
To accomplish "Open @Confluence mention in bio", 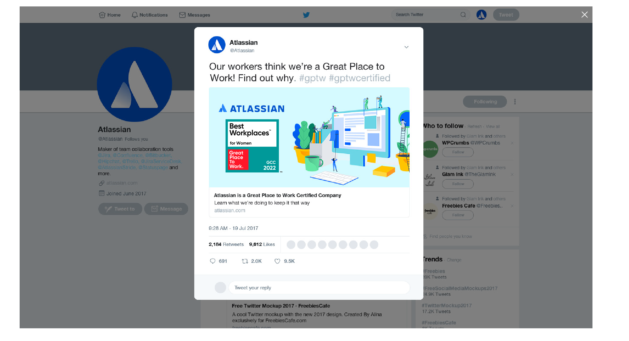I will coord(128,155).
